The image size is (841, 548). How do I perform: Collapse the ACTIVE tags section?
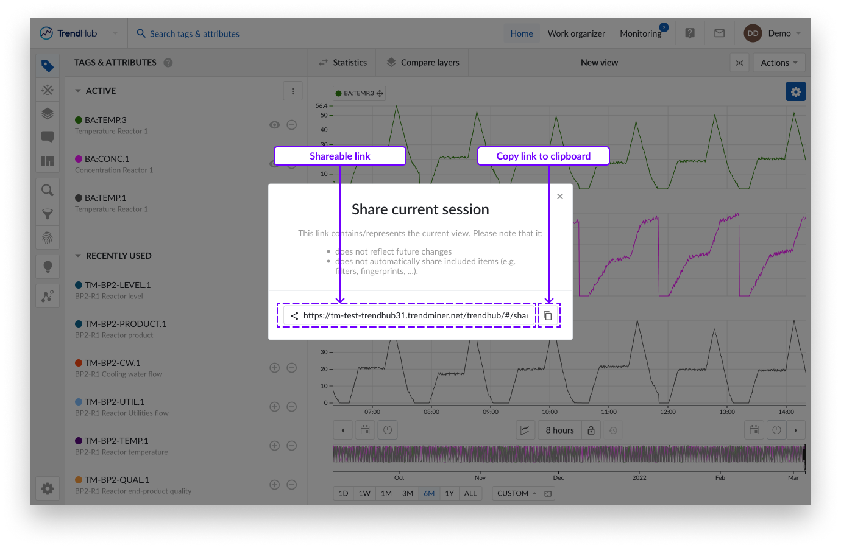tap(78, 91)
